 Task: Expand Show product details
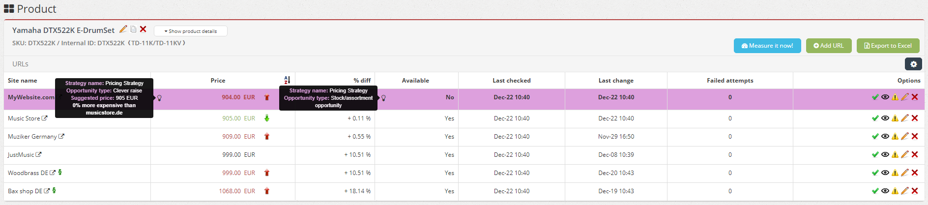(191, 31)
